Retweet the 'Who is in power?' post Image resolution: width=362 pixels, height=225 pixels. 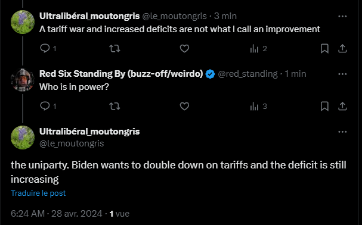coord(115,106)
